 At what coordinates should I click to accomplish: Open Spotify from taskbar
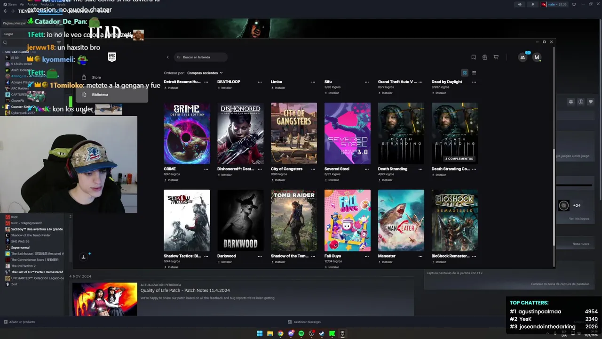pos(301,334)
